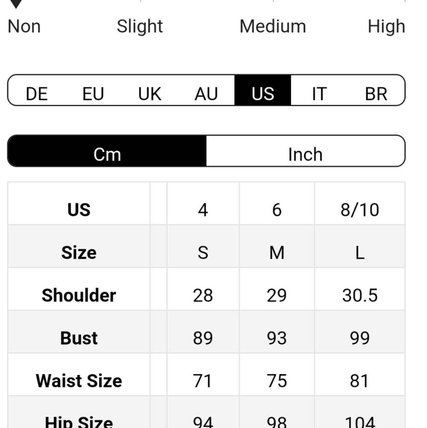Toggle measurement units to Inch
The image size is (427, 428).
[305, 154]
